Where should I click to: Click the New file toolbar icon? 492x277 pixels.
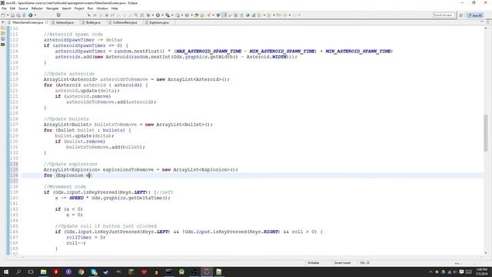pyautogui.click(x=3, y=15)
